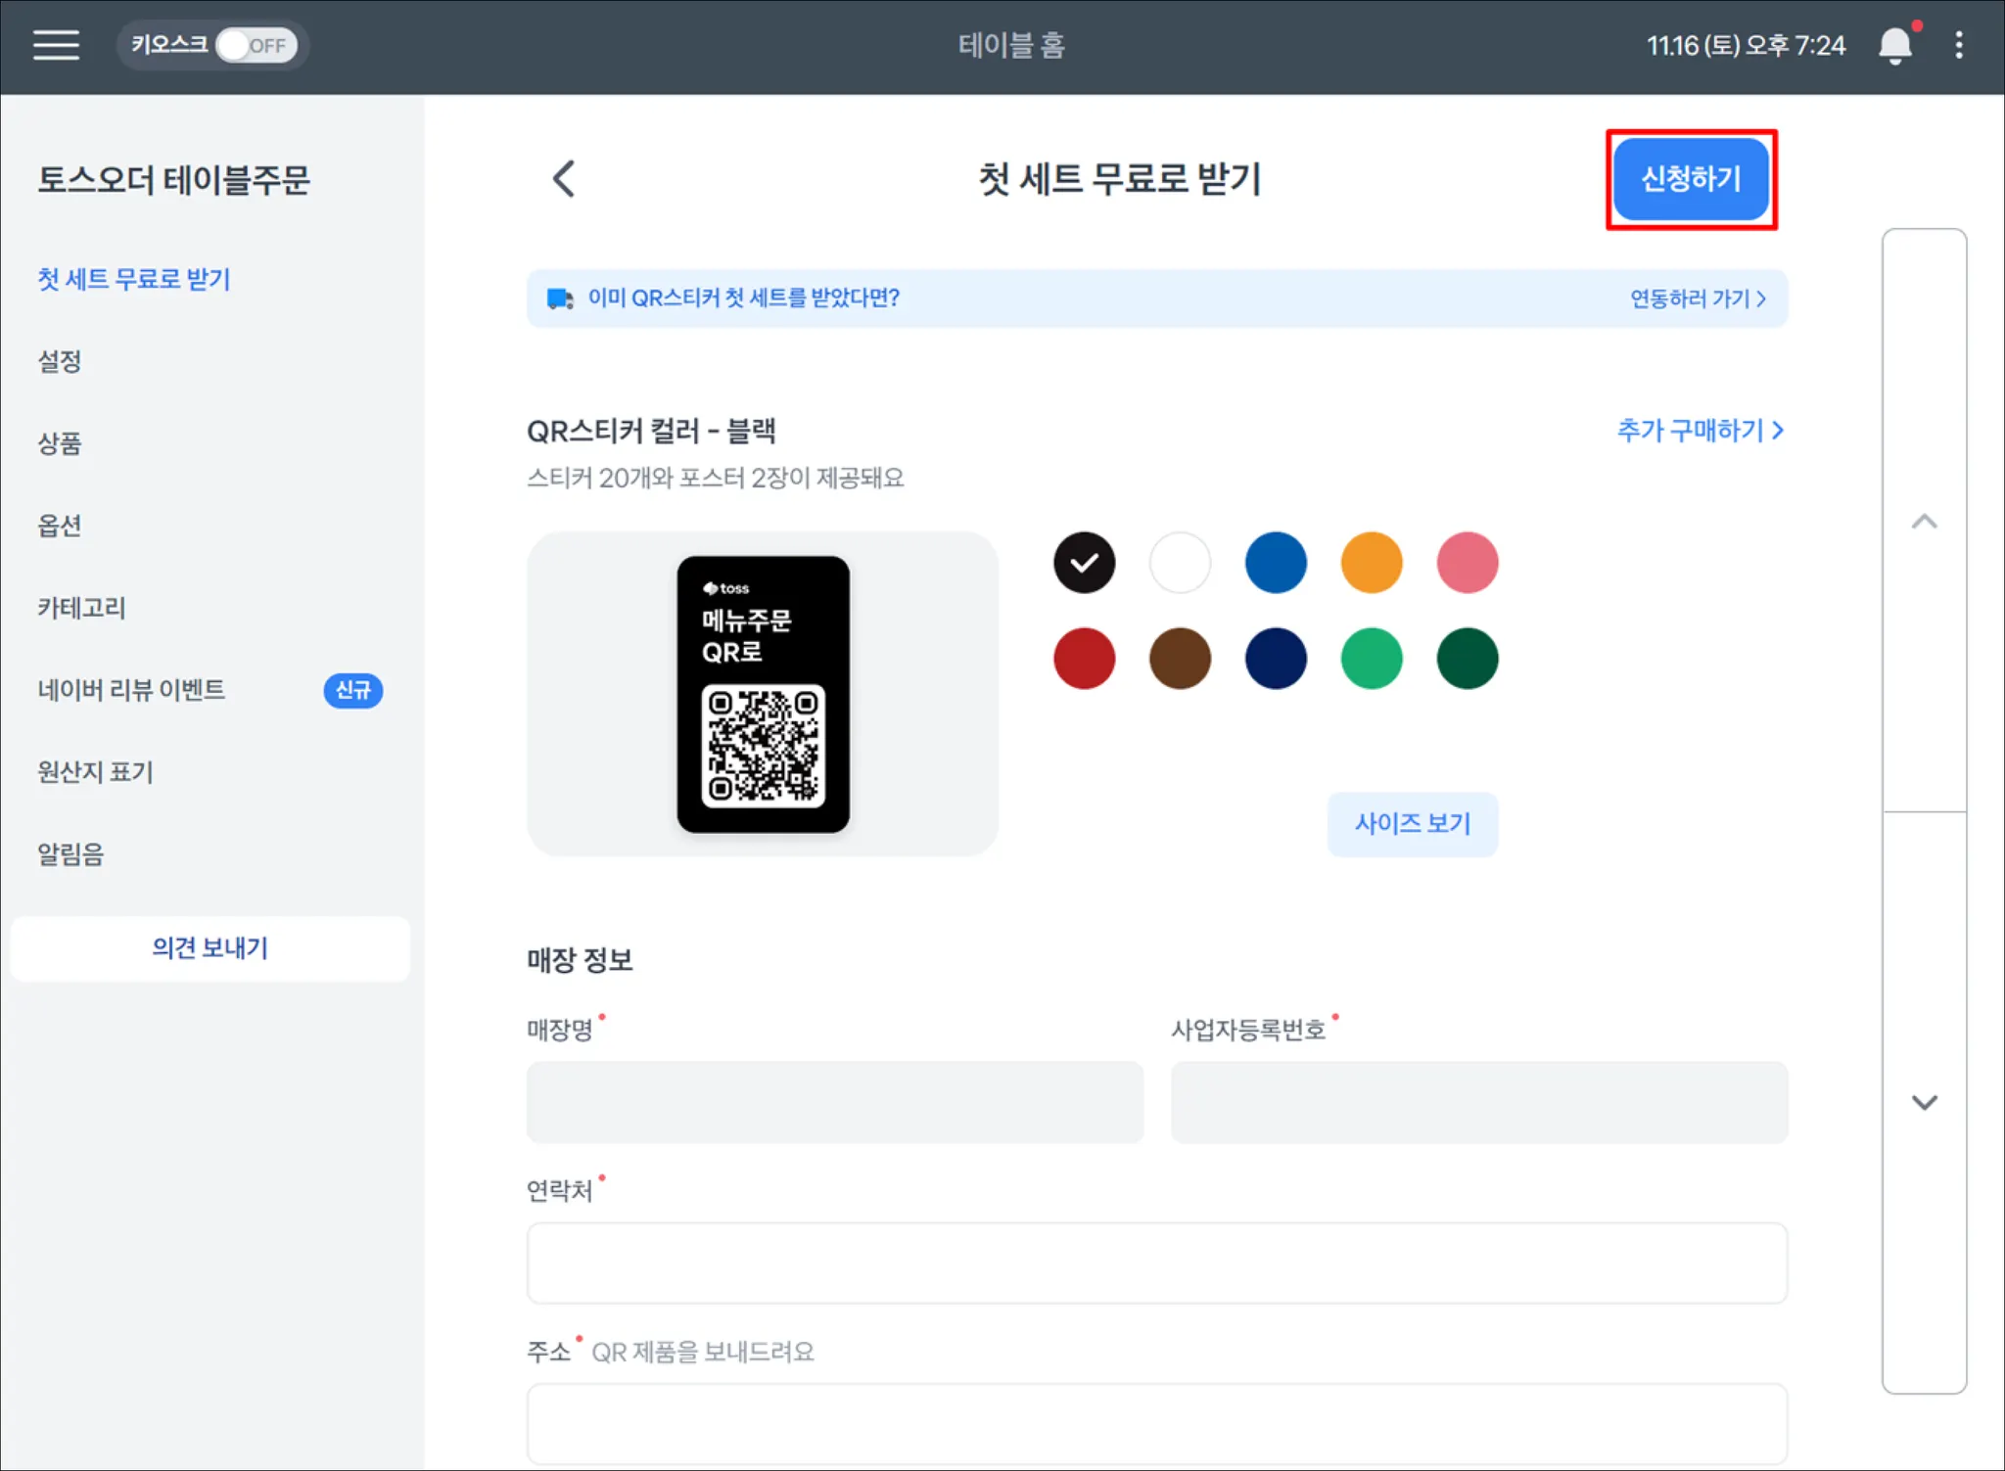Click the QR sticker preview image
The height and width of the screenshot is (1471, 2005).
[763, 694]
